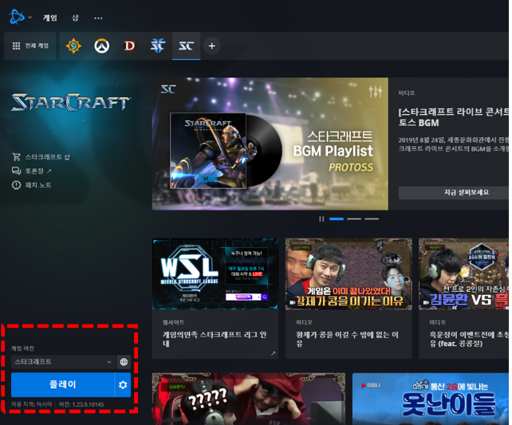Click the 지금 살펴보세요 button
The height and width of the screenshot is (425, 512).
tap(454, 192)
